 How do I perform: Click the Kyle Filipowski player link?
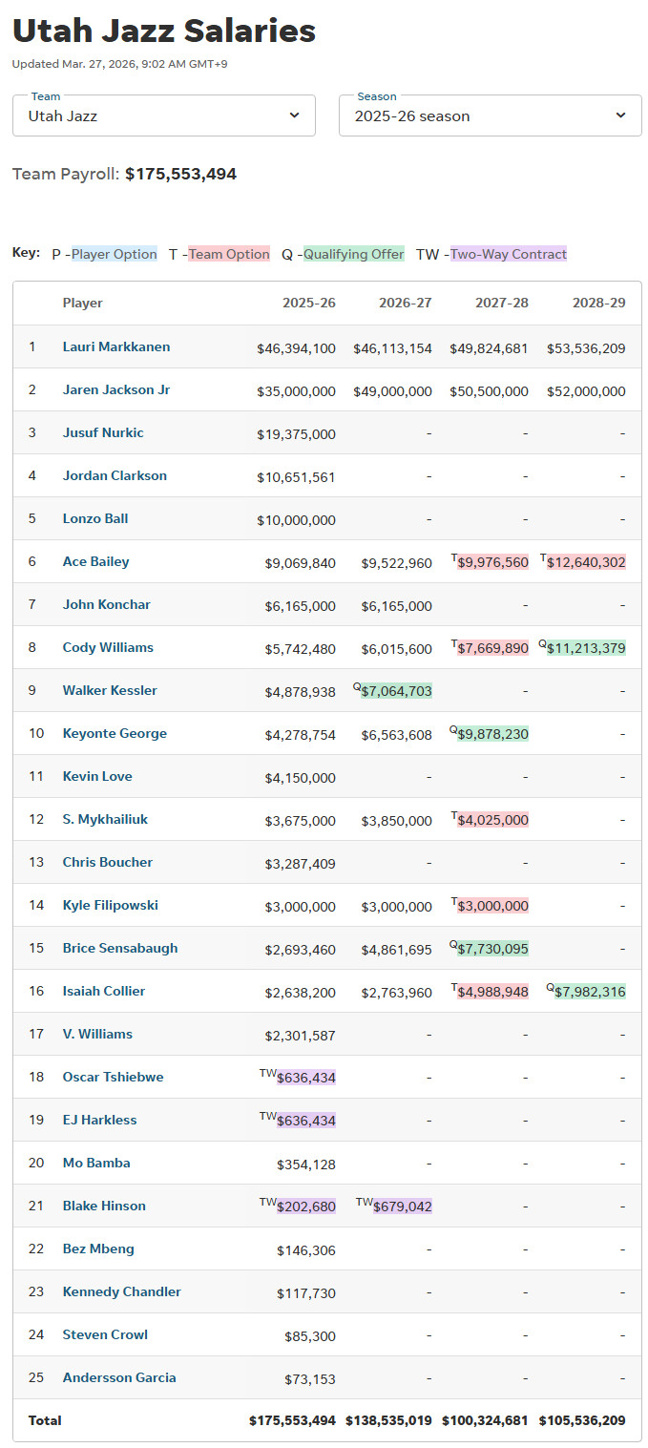coord(111,905)
